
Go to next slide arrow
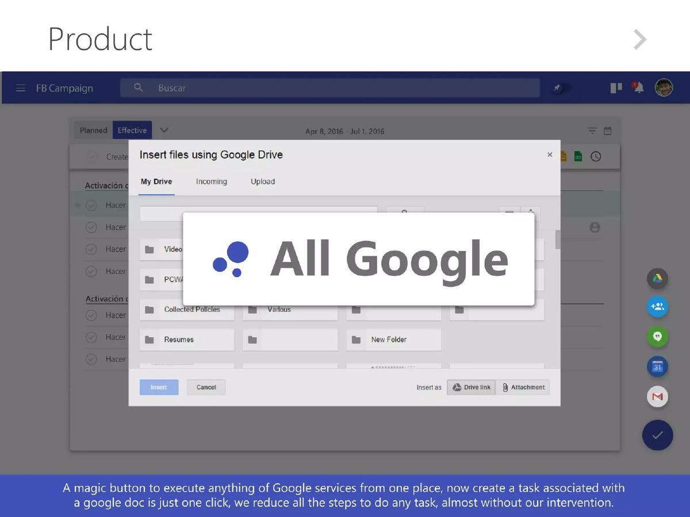[640, 40]
